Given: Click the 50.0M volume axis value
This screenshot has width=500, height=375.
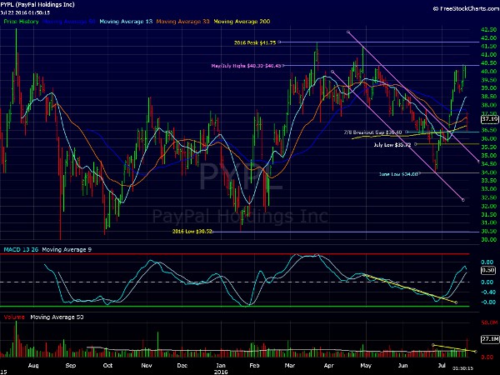Looking at the screenshot, I should pos(489,322).
